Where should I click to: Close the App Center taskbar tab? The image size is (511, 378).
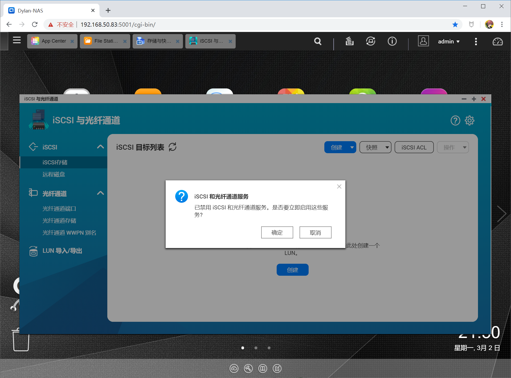click(72, 41)
